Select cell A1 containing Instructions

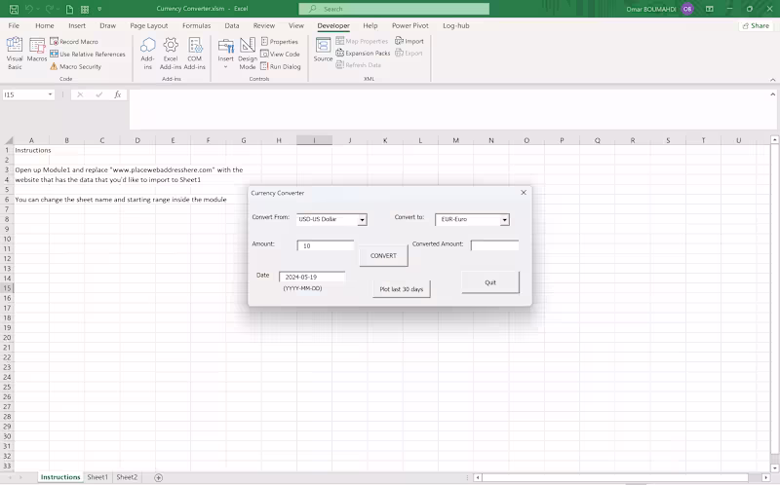[x=31, y=150]
